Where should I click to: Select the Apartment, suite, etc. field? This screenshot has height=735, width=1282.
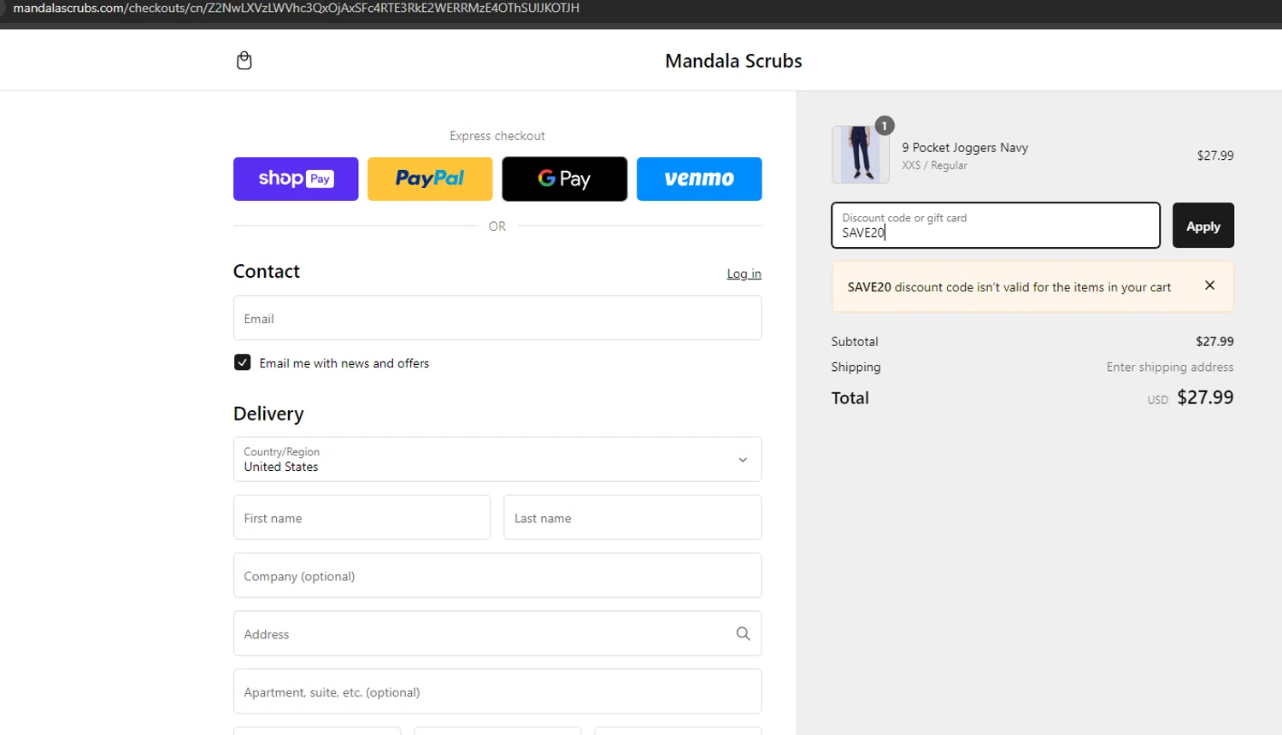(497, 691)
